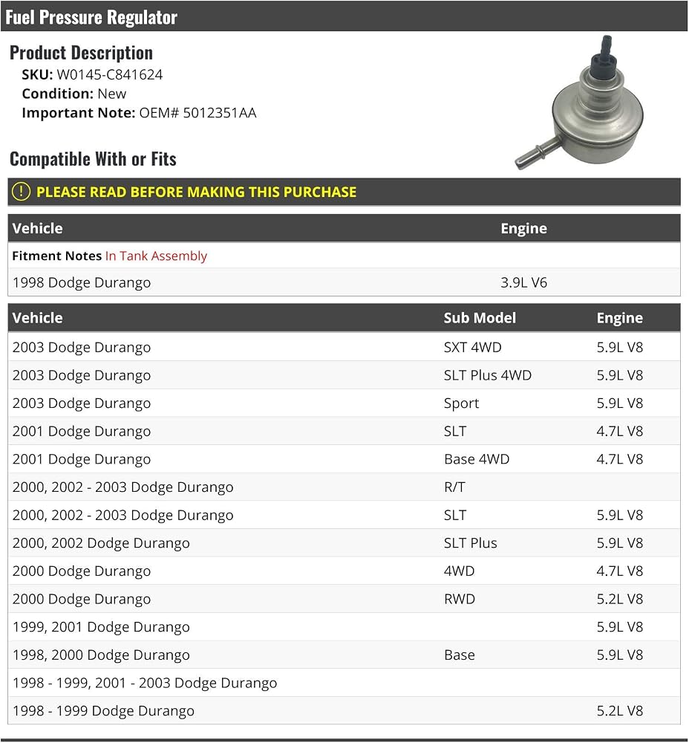Click the 1998 - 1999 Durango 5.2L V8 row
Screen dimensions: 689x743
coord(344,711)
